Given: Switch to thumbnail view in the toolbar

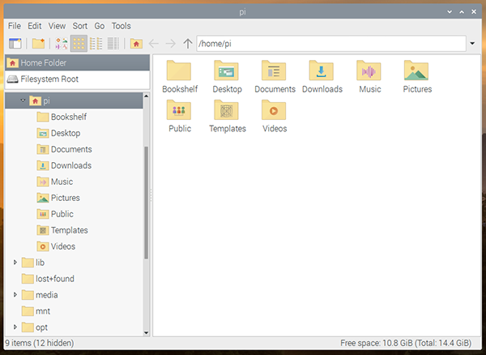Looking at the screenshot, I should click(62, 43).
